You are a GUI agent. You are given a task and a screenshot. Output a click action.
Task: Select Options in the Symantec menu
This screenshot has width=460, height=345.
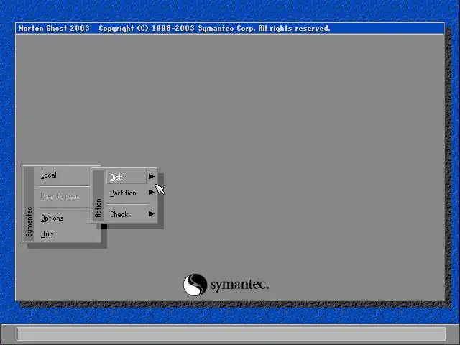pos(52,218)
